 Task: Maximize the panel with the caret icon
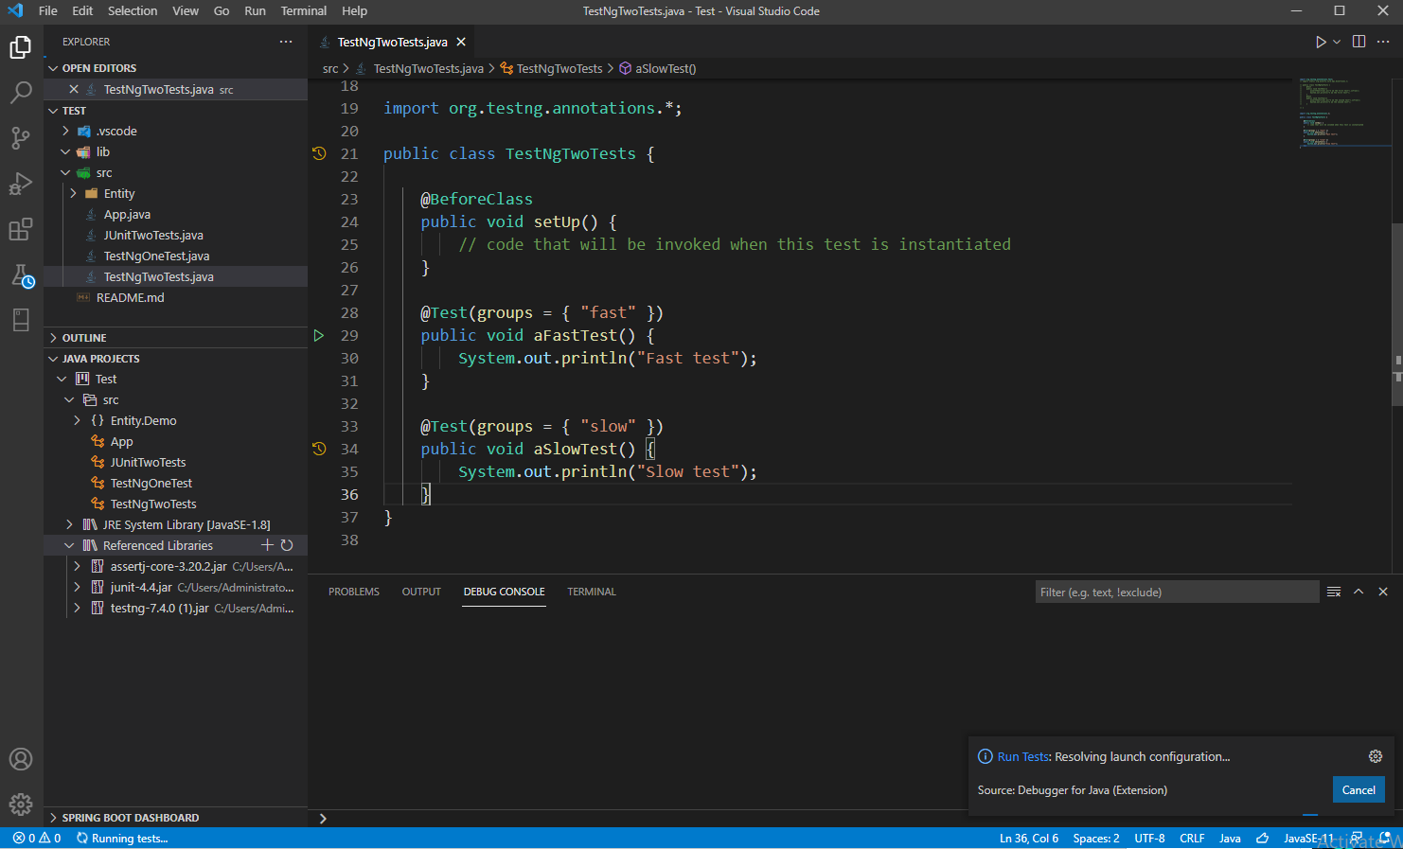[x=1359, y=592]
